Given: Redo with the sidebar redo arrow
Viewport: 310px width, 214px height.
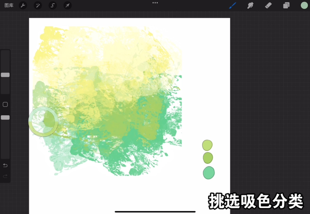Looking at the screenshot, I should coord(5,176).
